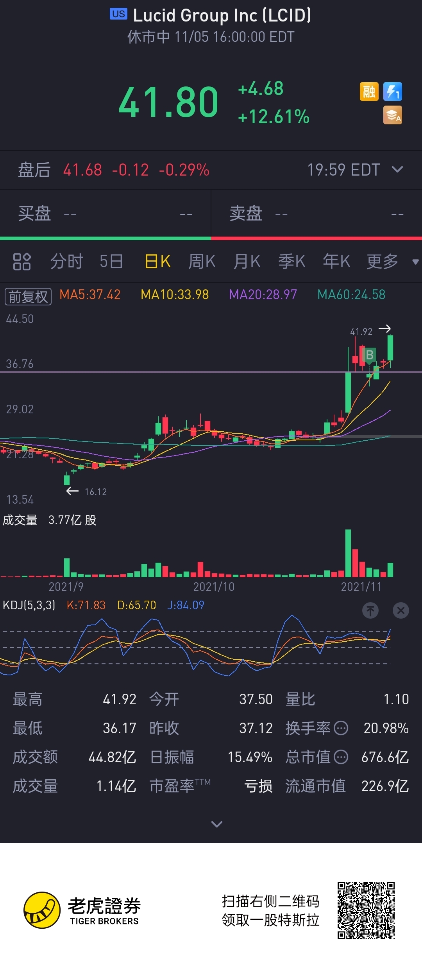Viewport: 422px width, 978px height.
Task: Tap info icon beside 总市值
Action: (x=341, y=757)
